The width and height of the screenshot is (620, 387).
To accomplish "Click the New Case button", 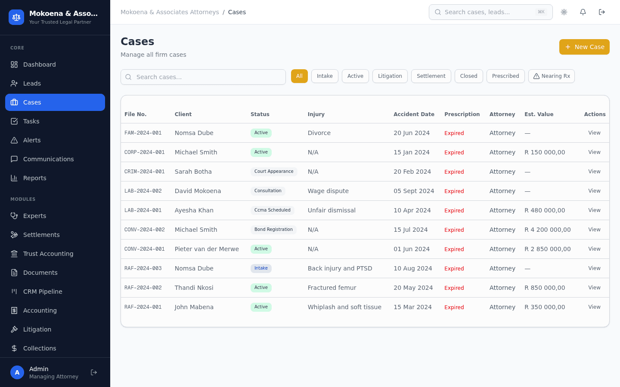I will (x=584, y=47).
